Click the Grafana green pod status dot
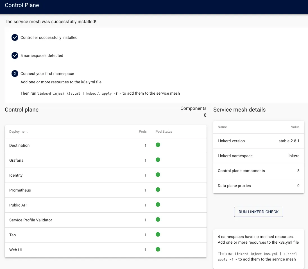Viewport: 308px width, 269px height. pos(158,160)
